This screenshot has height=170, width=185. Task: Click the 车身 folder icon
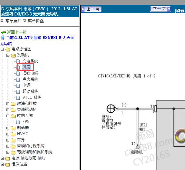pos(13,140)
